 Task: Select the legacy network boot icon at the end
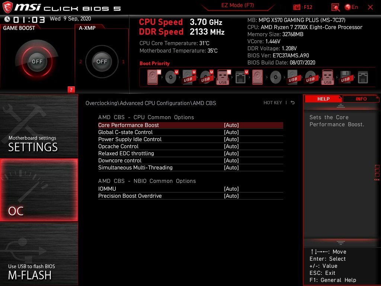(x=363, y=77)
